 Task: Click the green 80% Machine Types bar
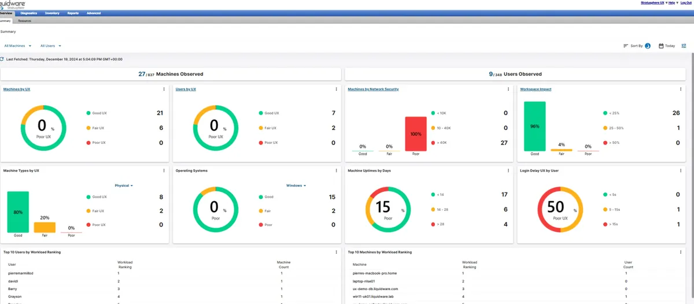pyautogui.click(x=18, y=212)
